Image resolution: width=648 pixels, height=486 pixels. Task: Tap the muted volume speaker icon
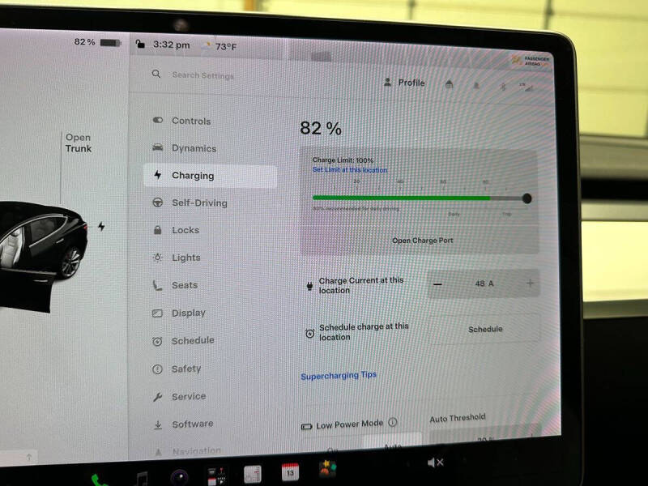(435, 463)
